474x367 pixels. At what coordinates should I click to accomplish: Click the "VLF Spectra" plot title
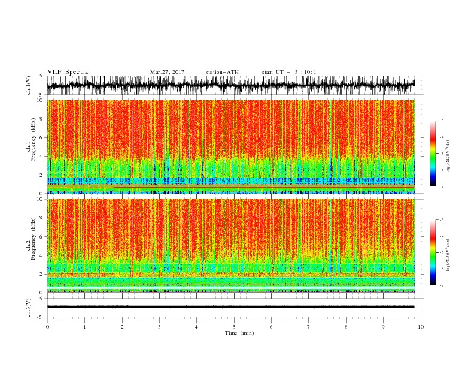tap(68, 72)
